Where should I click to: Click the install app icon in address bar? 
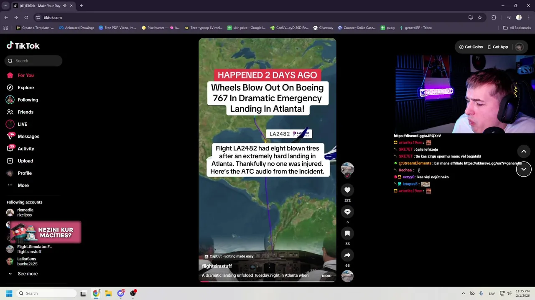(x=471, y=17)
